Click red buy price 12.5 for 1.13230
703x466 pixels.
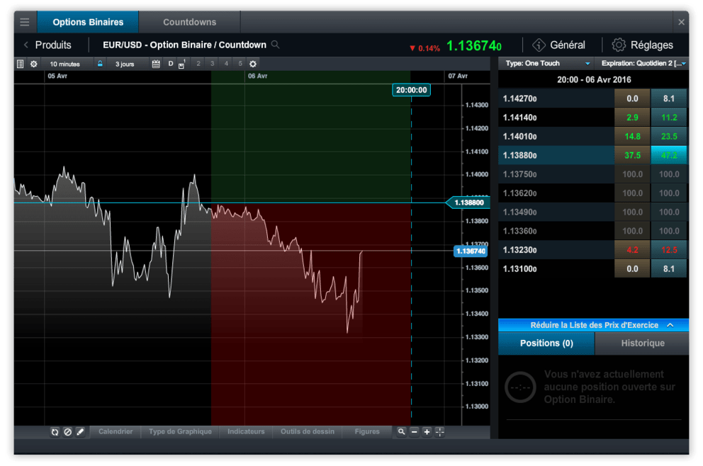pos(668,249)
